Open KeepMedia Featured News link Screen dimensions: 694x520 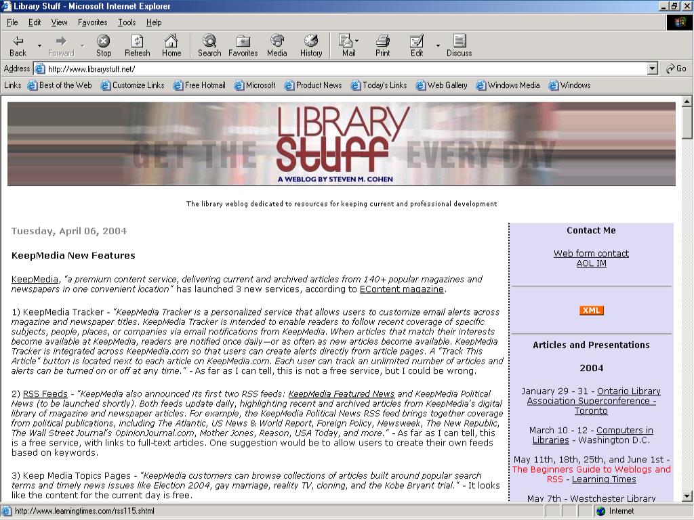342,394
